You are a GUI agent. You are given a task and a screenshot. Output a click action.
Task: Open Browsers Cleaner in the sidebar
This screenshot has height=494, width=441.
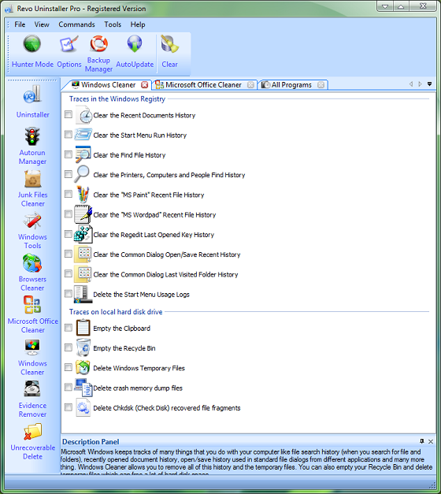click(32, 273)
